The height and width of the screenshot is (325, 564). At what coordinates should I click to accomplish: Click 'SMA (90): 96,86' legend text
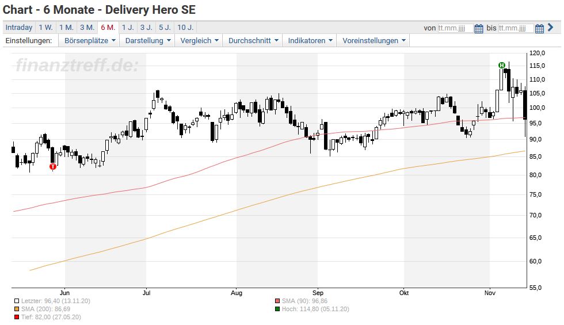click(304, 301)
